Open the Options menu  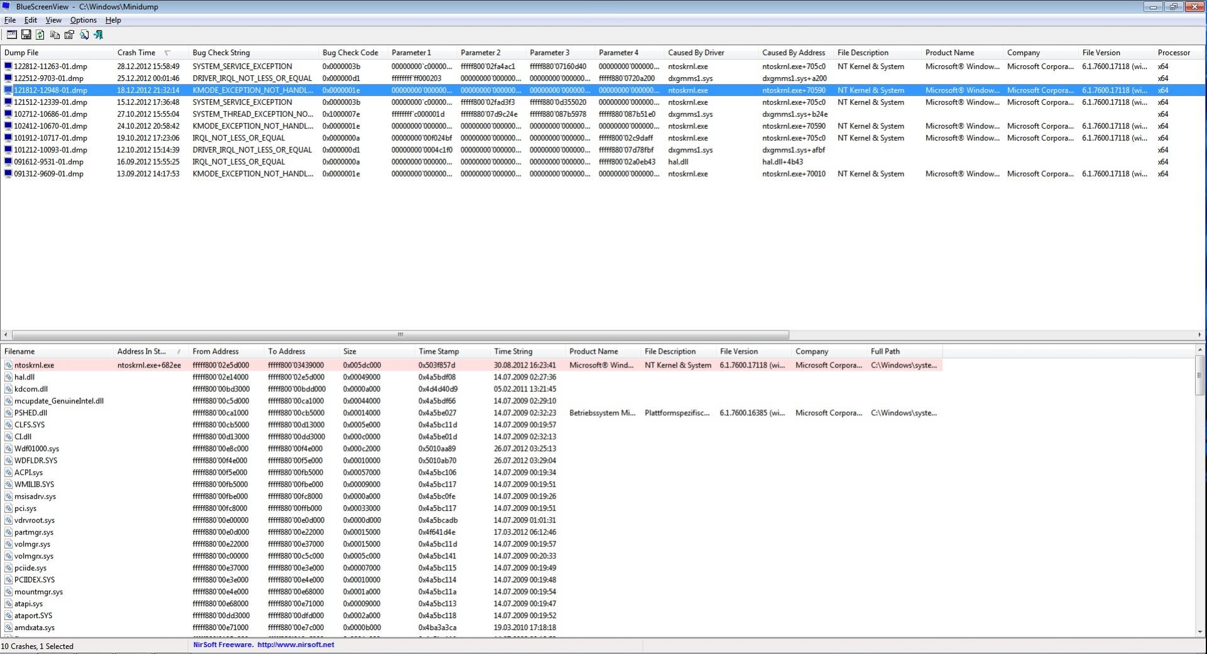point(83,20)
